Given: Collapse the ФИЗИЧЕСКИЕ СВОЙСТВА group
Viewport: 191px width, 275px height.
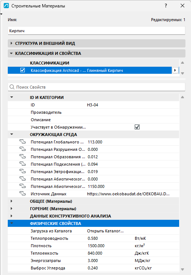Looking at the screenshot, I should point(11,223).
